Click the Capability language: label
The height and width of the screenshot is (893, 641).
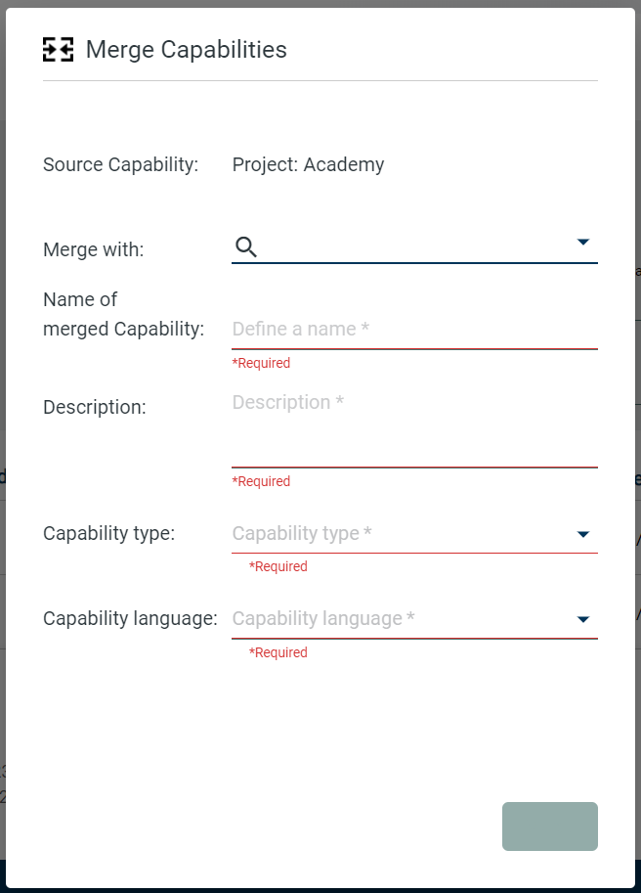coord(130,618)
